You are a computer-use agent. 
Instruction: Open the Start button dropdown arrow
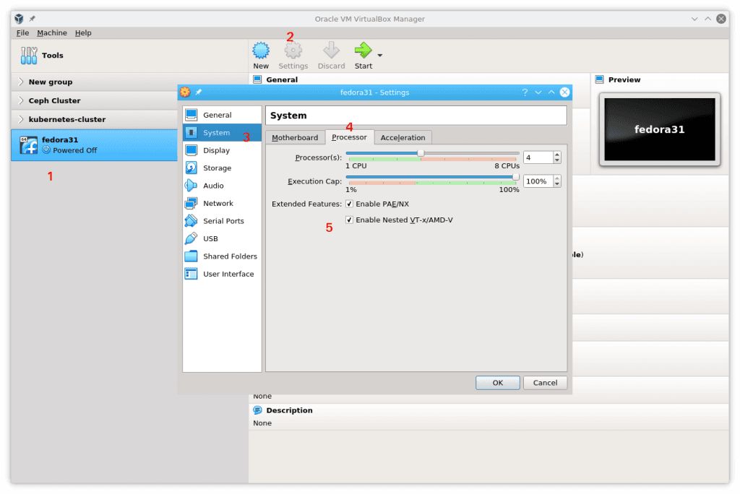(x=379, y=56)
